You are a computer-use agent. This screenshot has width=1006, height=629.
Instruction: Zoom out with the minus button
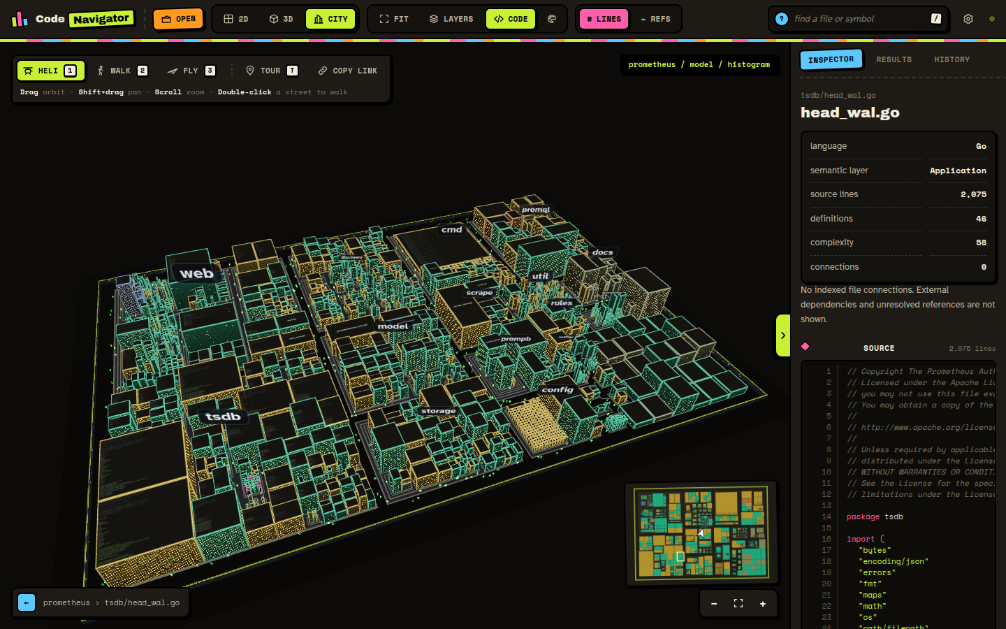point(714,604)
